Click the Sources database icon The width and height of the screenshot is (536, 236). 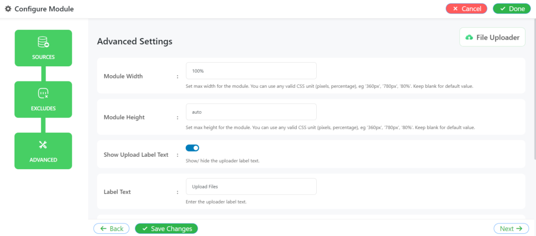[43, 42]
